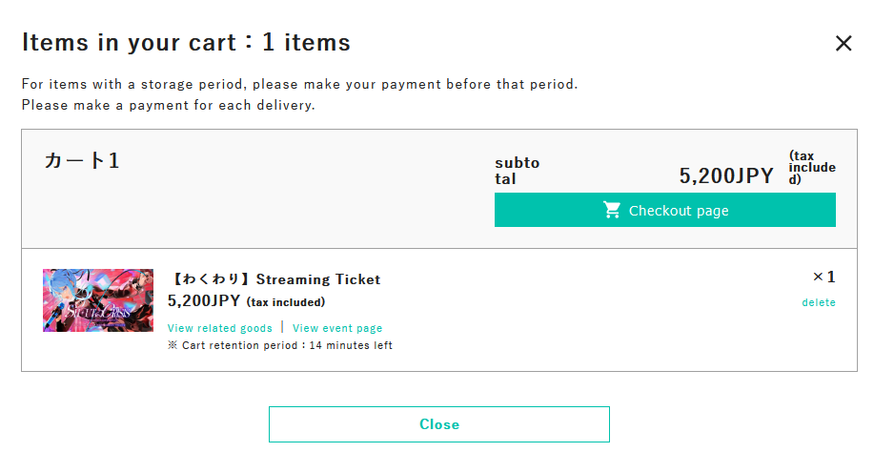The height and width of the screenshot is (473, 874).
Task: Click the 'payment for each delivery' instruction line
Action: (x=168, y=105)
